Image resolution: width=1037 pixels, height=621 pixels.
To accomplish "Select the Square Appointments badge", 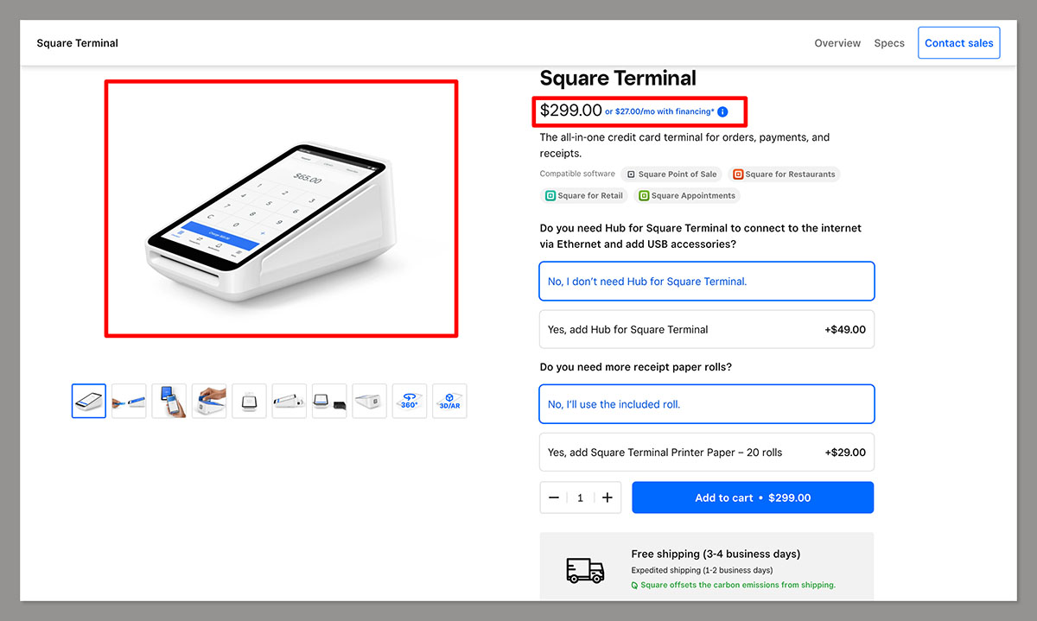I will point(687,195).
